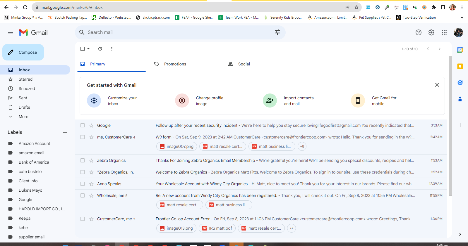Image resolution: width=468 pixels, height=246 pixels.
Task: Open Chrome three-dot menu
Action: click(x=462, y=7)
